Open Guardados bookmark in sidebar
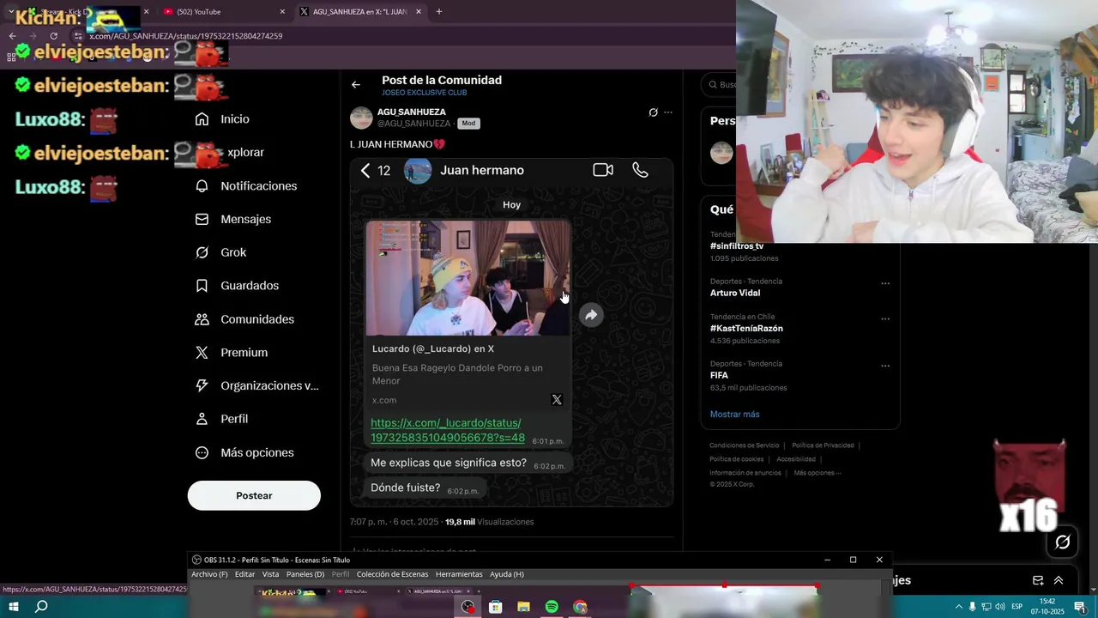 click(237, 286)
